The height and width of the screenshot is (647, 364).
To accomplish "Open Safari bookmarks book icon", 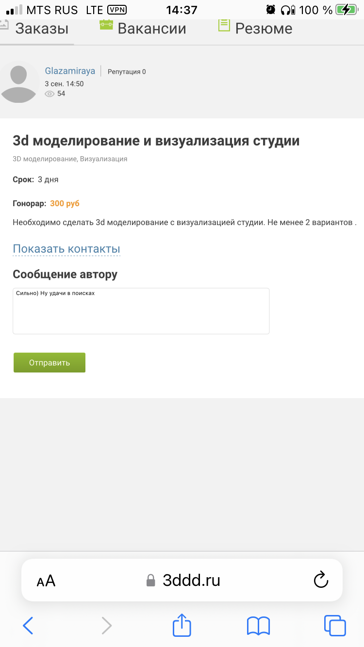I will coord(258,626).
